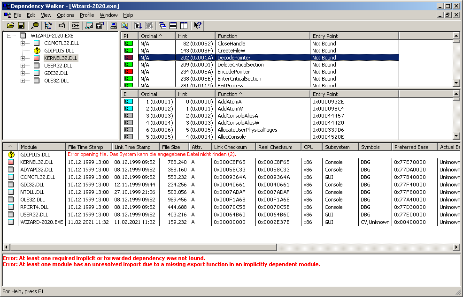463x297 pixels.
Task: Expand the COMCTL32.DLL tree node
Action: [x=23, y=43]
